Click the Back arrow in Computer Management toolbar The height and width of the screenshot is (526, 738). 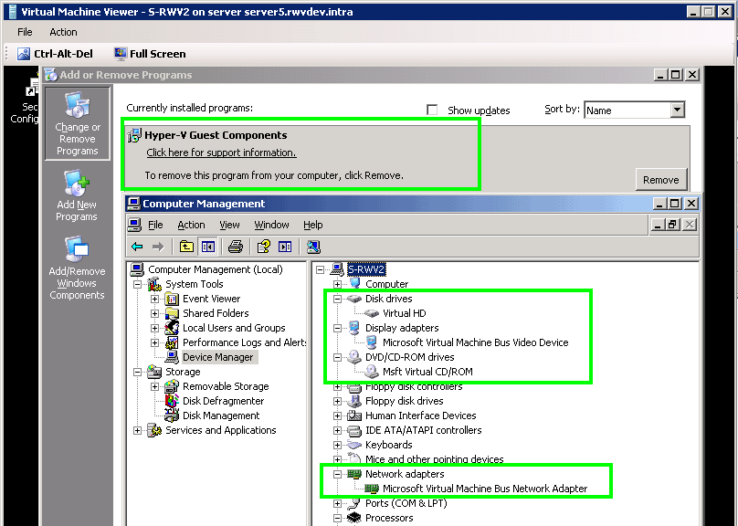coord(137,247)
